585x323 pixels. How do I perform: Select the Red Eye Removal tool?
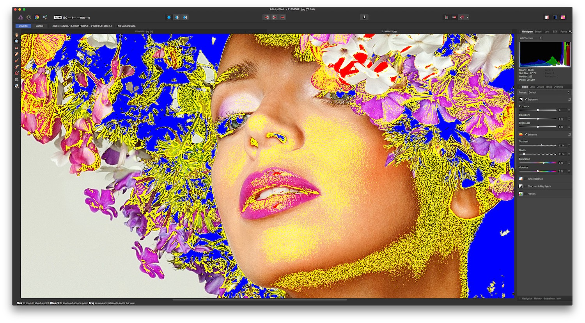[17, 48]
